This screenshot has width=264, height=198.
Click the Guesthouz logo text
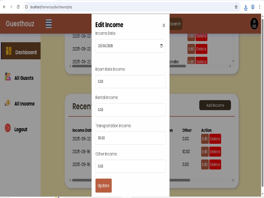click(20, 24)
